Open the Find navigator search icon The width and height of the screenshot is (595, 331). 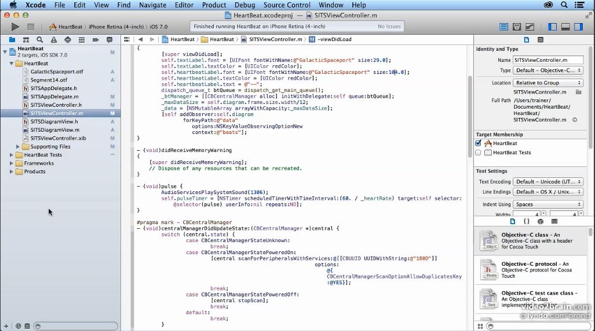[40, 40]
